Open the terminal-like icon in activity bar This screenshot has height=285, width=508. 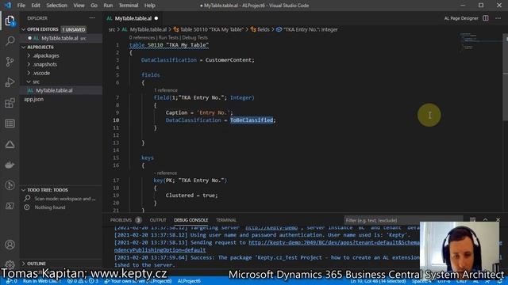click(x=10, y=206)
